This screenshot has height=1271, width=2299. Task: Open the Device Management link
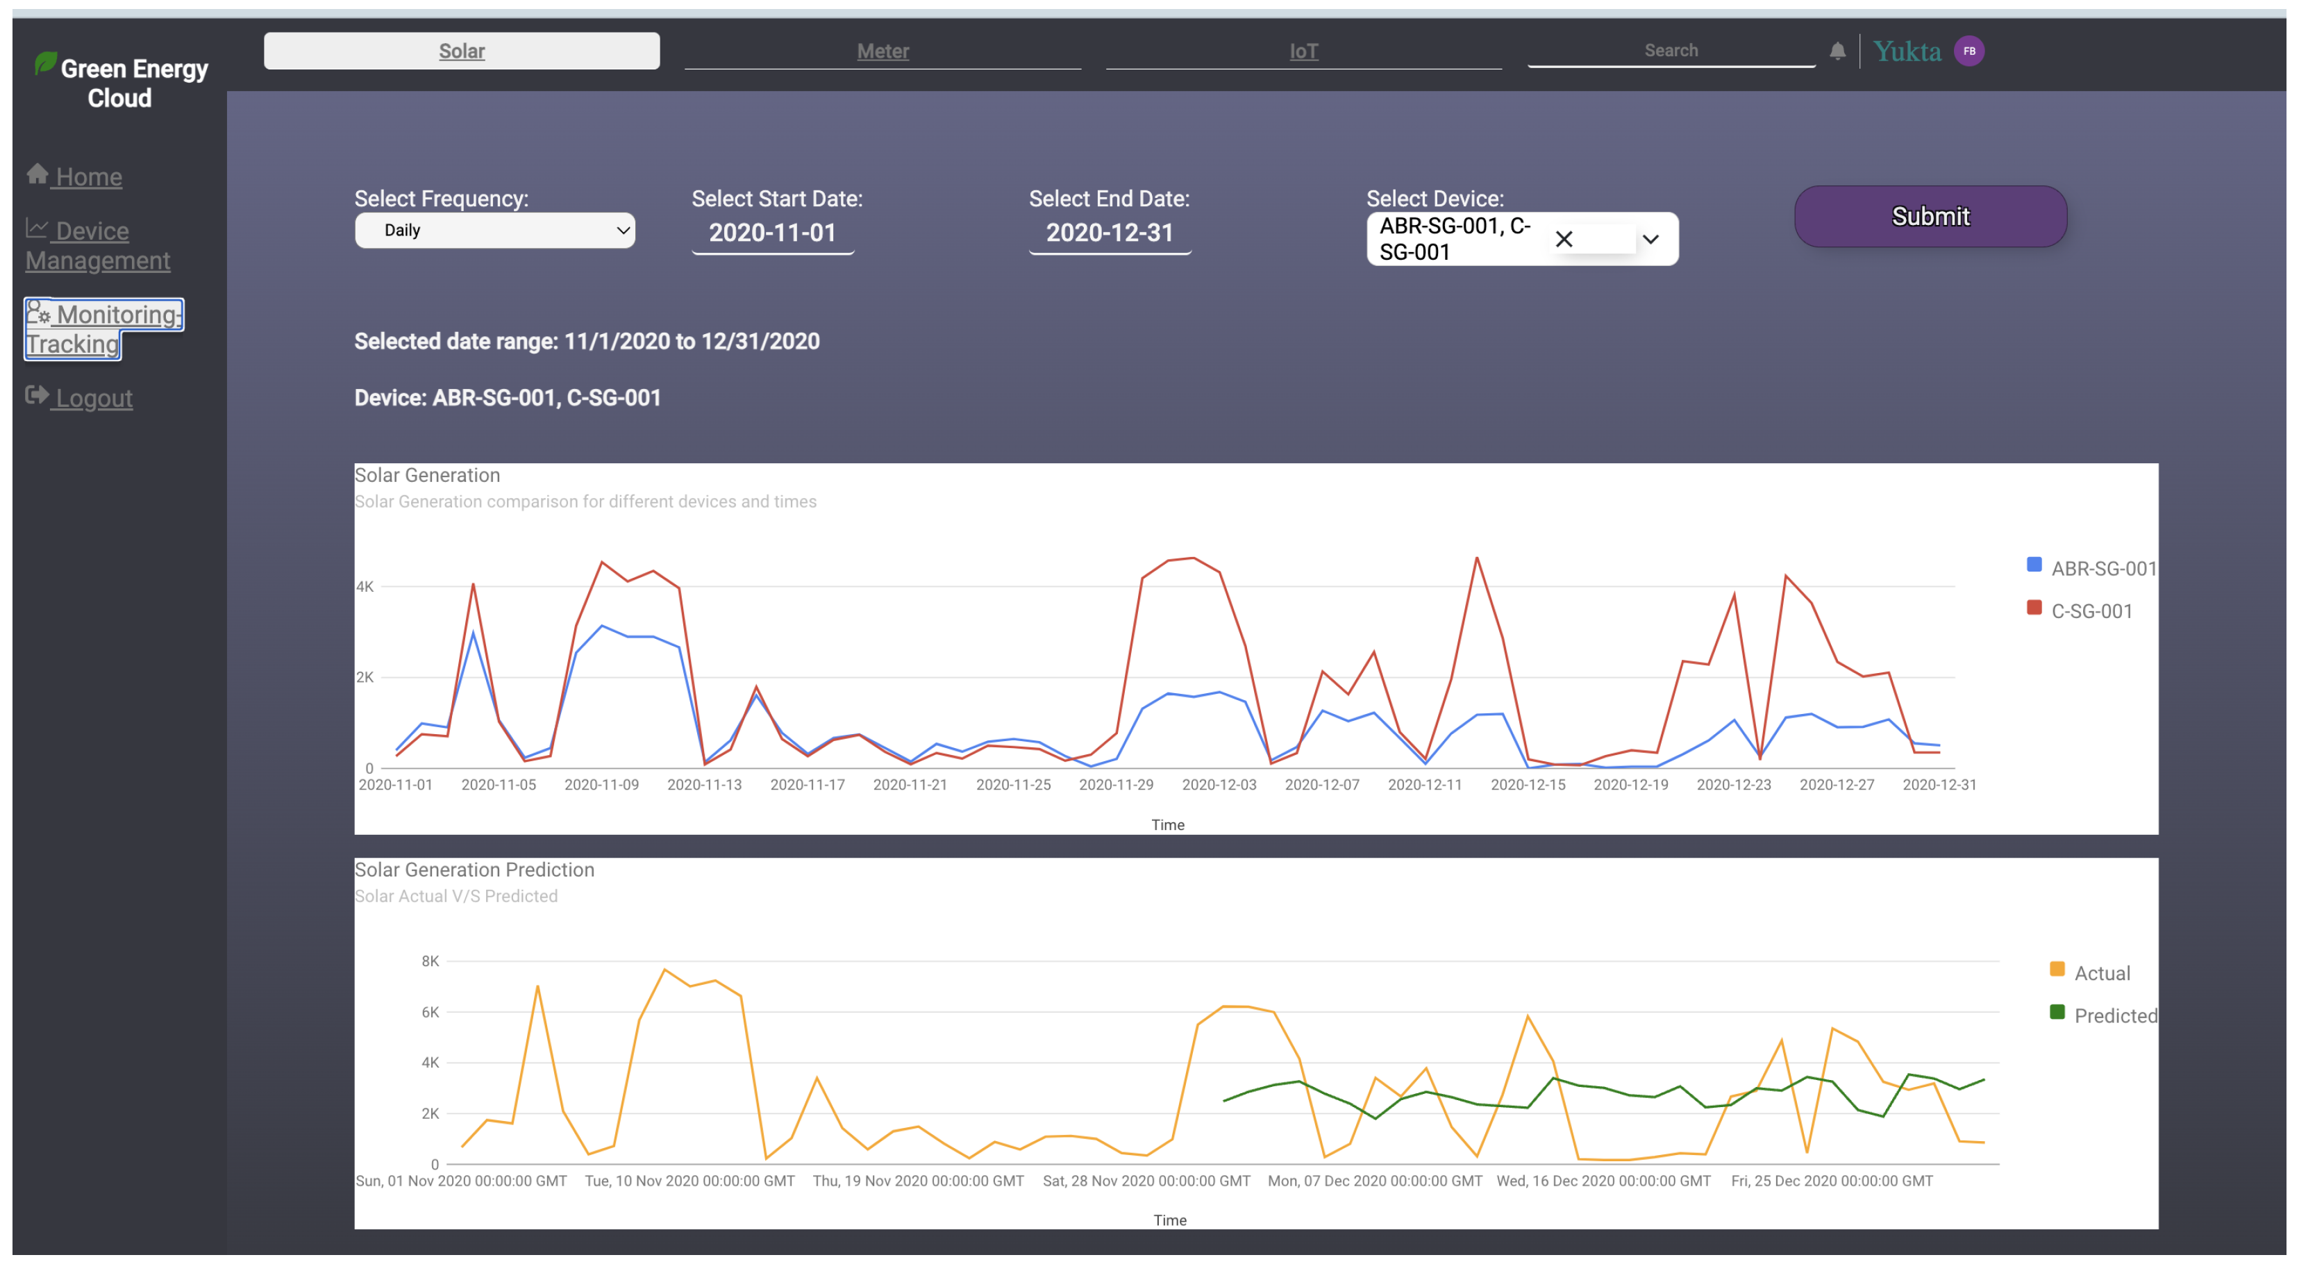(97, 245)
